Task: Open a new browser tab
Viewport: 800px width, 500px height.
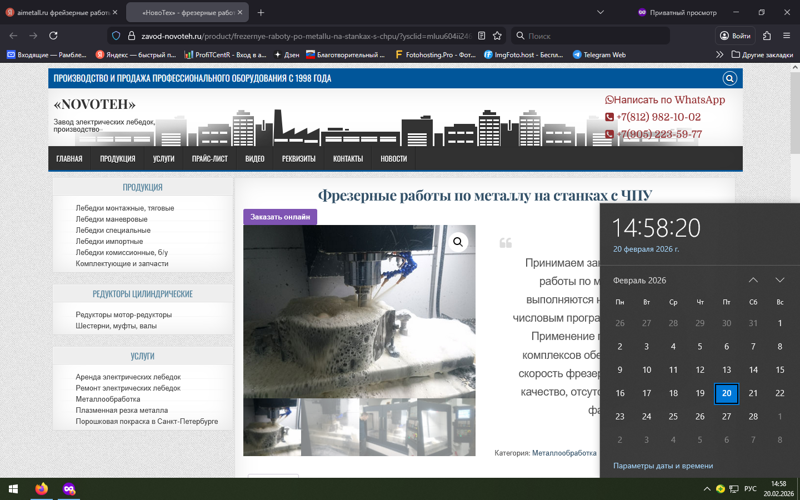Action: 261,12
